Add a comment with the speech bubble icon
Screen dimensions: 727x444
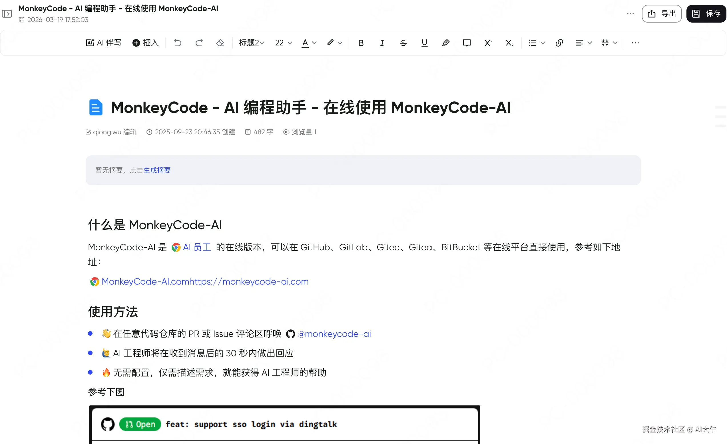467,43
